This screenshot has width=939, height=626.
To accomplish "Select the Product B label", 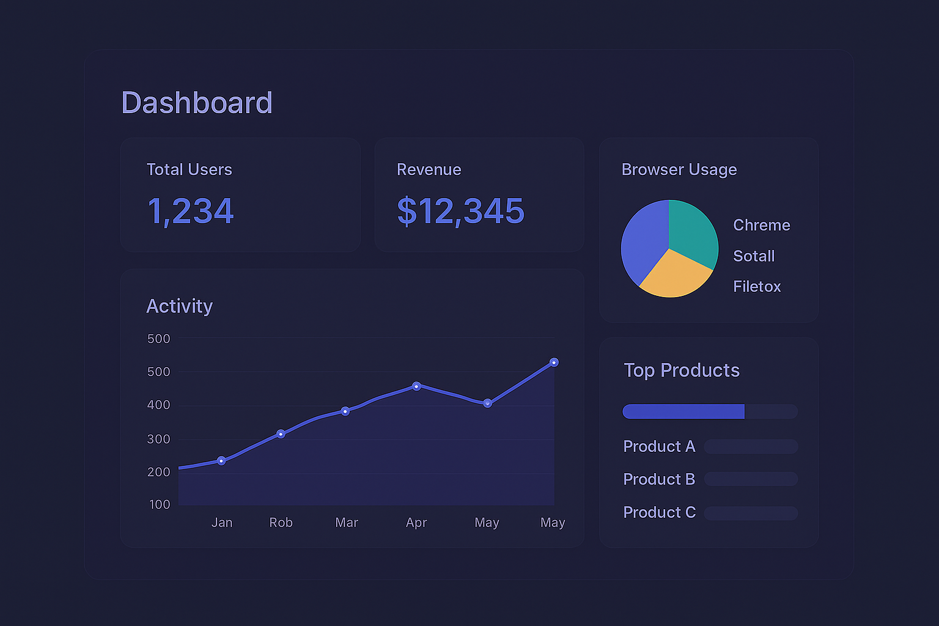I will 659,479.
